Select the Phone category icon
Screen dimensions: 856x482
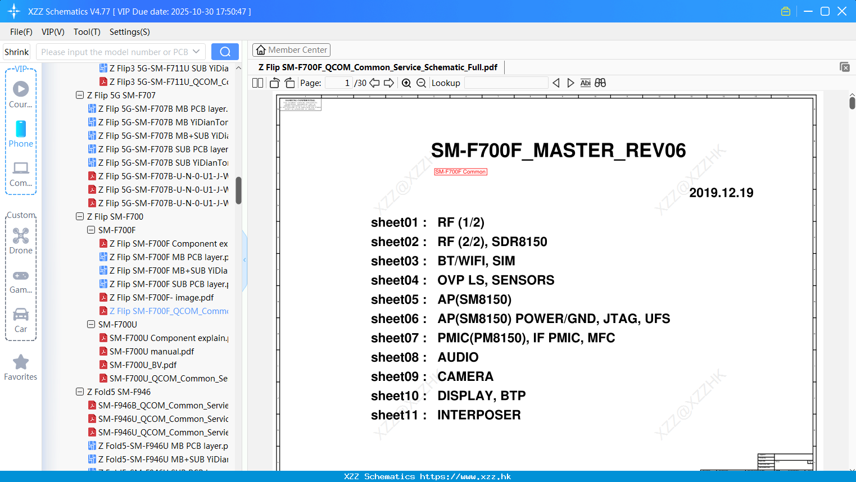point(21,134)
